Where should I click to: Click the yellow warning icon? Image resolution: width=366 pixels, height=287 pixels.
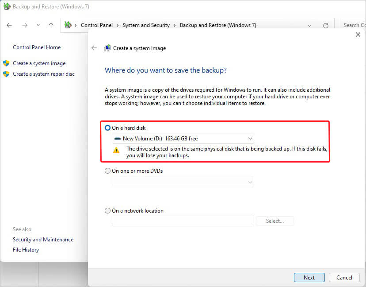[x=116, y=150]
